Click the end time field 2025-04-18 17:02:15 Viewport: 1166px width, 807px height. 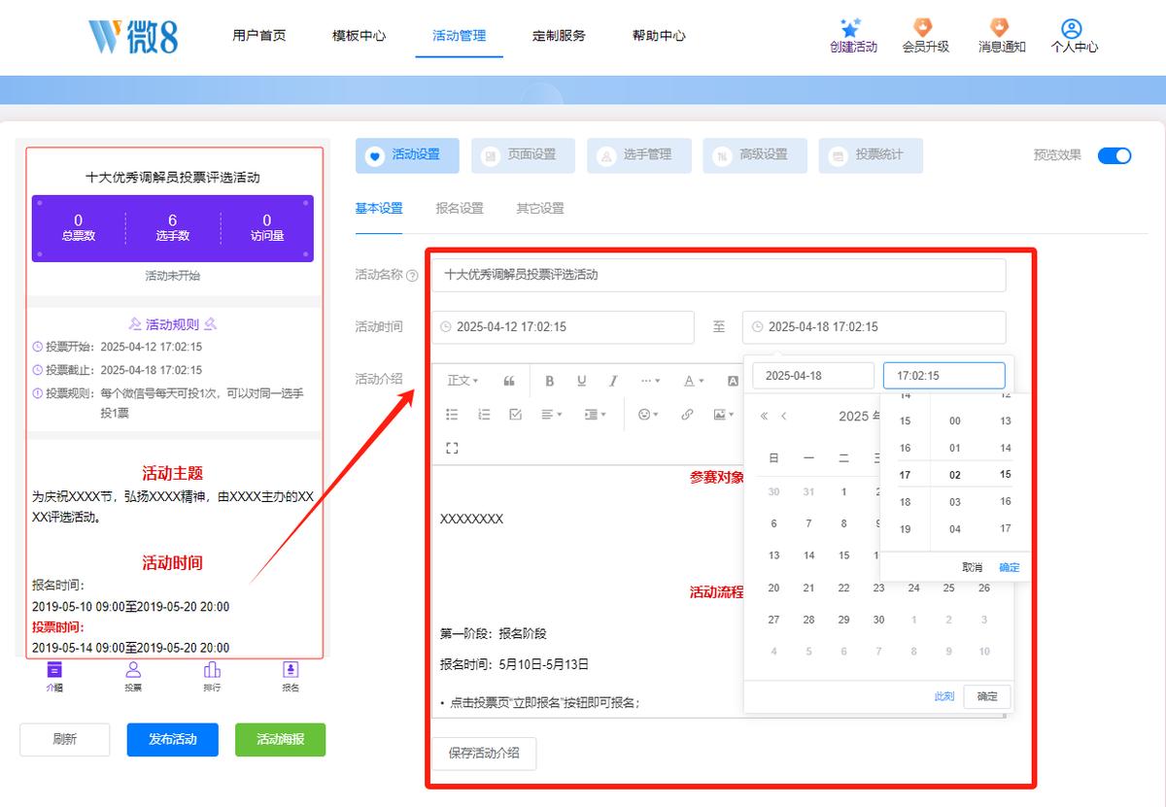click(x=874, y=327)
